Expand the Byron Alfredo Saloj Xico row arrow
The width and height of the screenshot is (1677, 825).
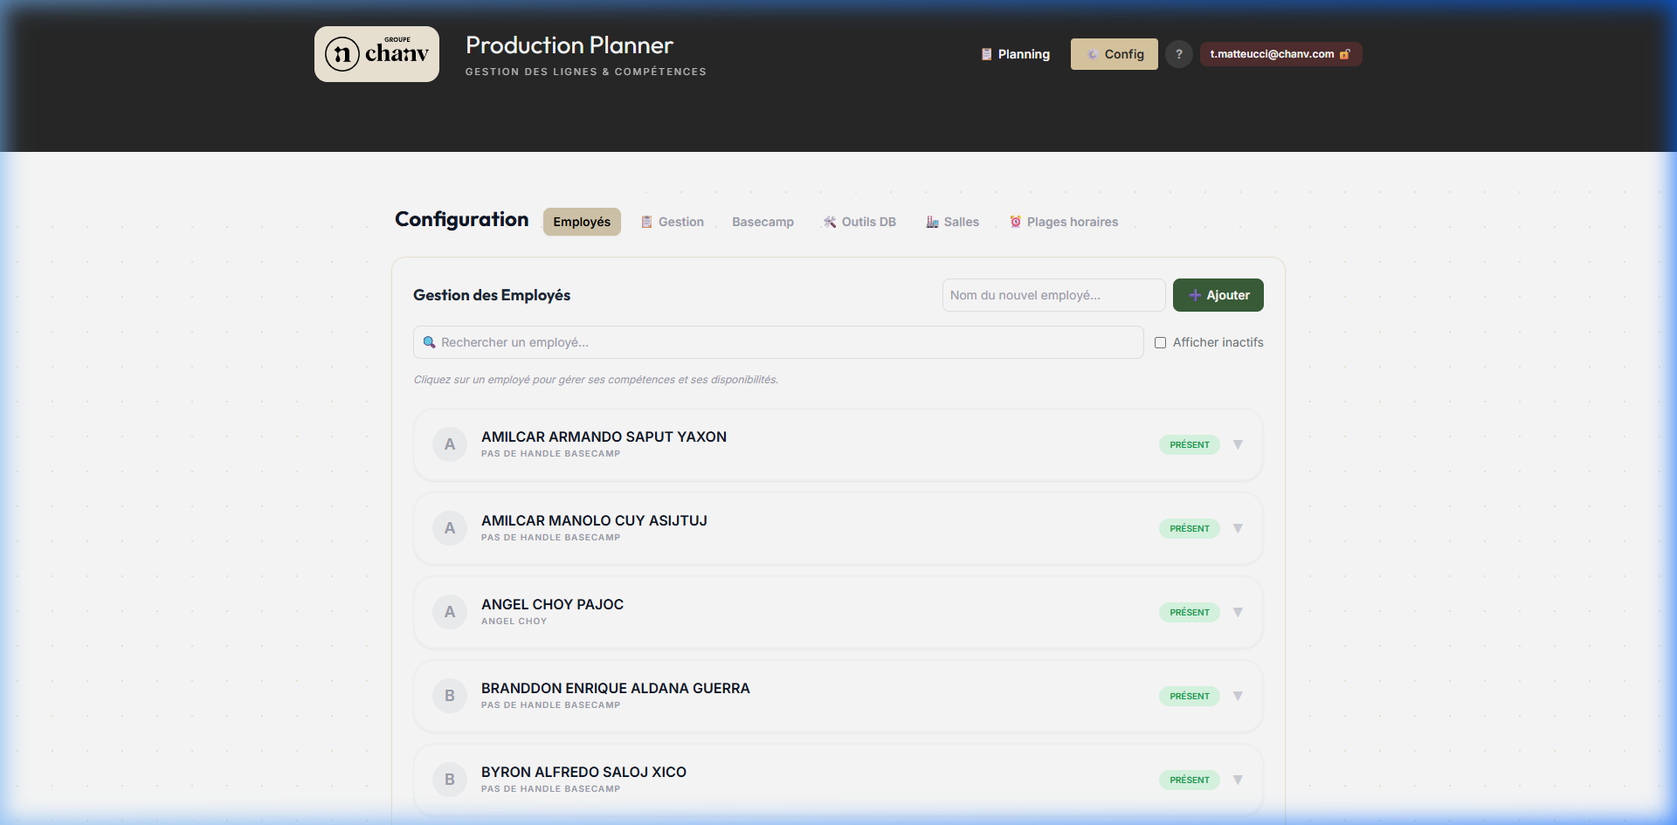tap(1238, 780)
